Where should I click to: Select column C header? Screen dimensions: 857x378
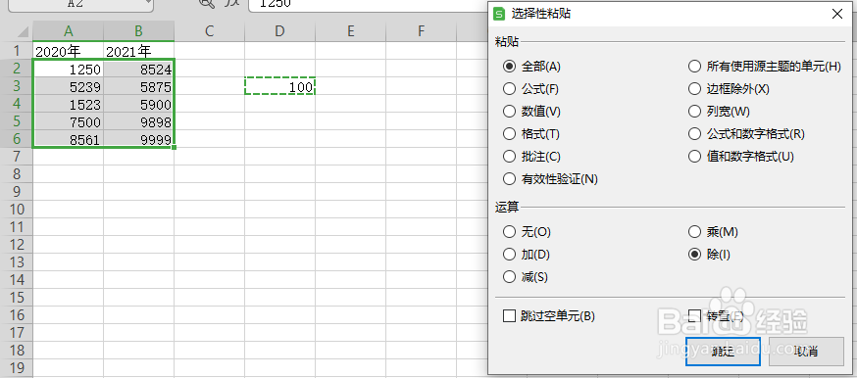209,31
